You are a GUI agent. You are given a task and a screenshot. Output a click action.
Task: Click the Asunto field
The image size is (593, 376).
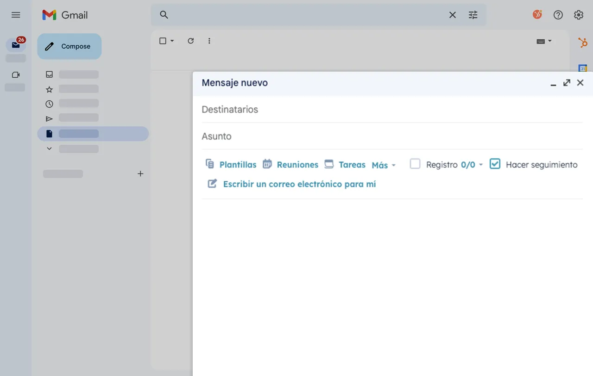(x=392, y=136)
